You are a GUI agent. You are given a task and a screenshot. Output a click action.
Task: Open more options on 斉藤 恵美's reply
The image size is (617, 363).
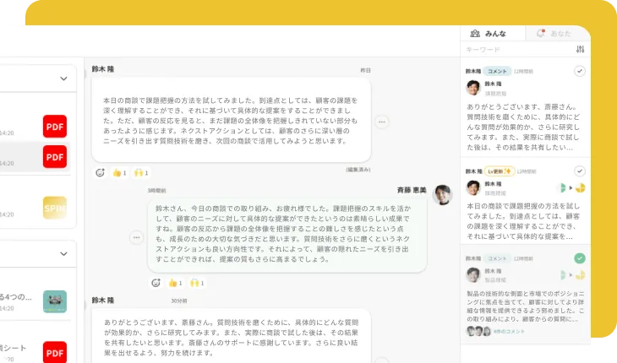135,237
